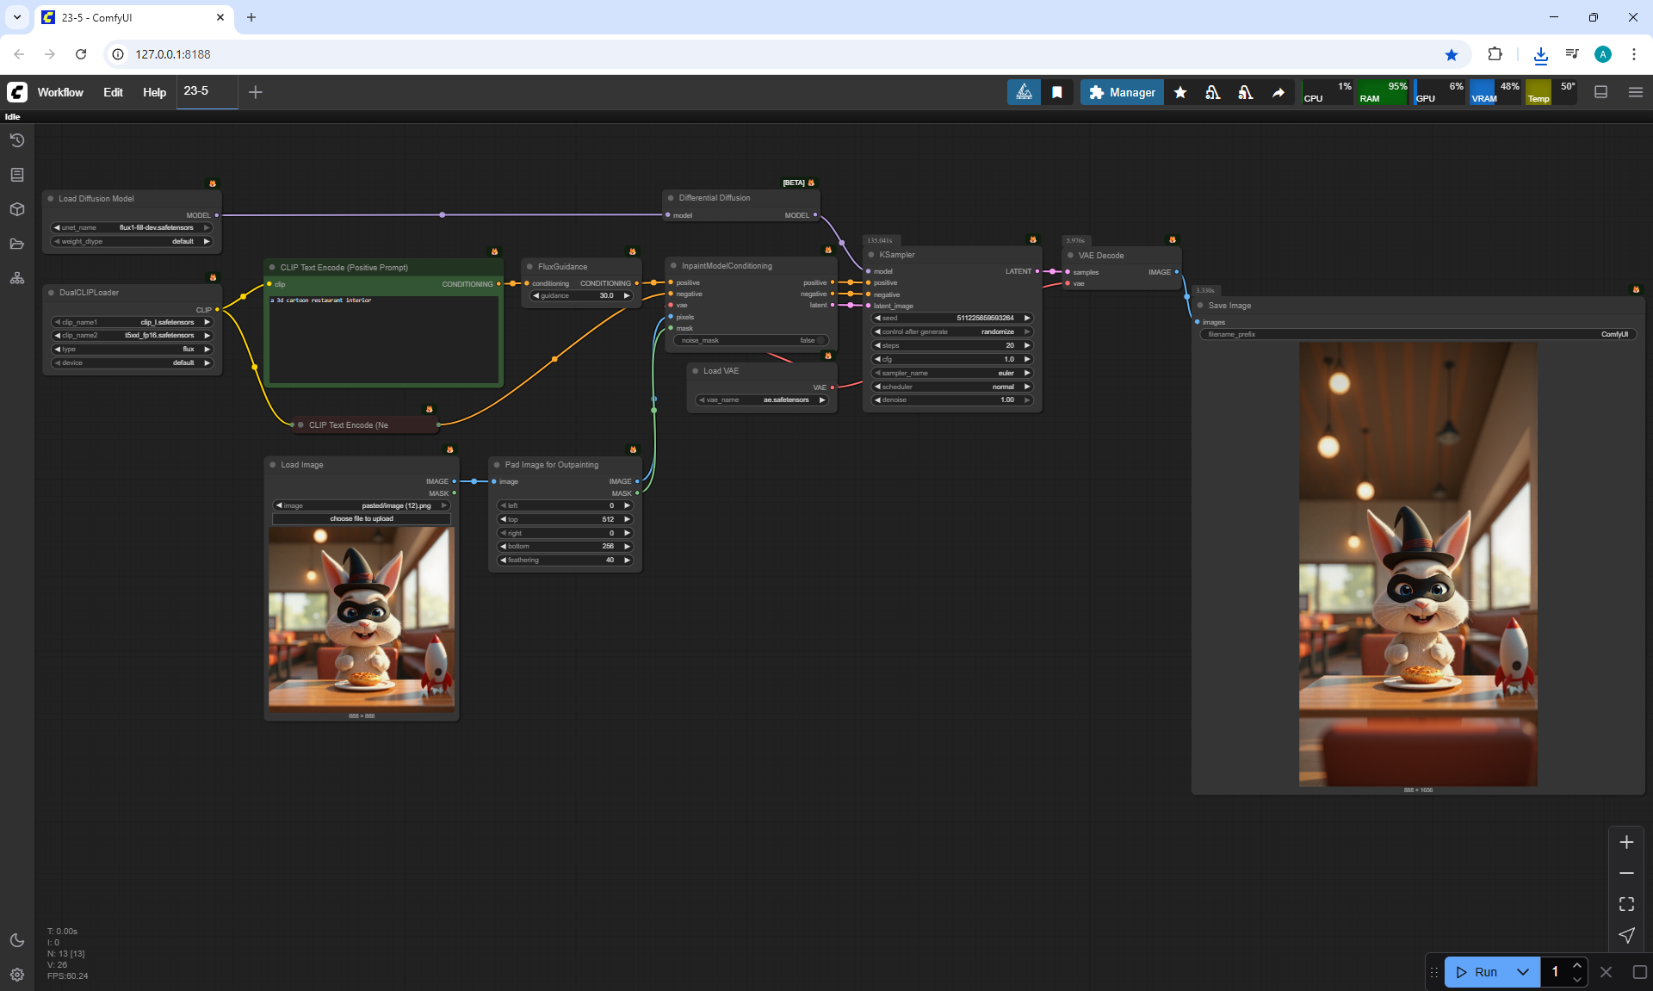Open sampler_name euler dropdown
This screenshot has height=991, width=1653.
(x=951, y=373)
